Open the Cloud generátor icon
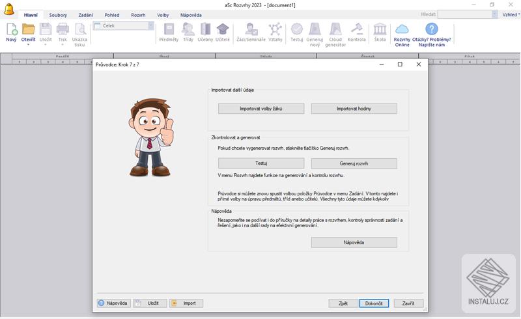 (335, 29)
